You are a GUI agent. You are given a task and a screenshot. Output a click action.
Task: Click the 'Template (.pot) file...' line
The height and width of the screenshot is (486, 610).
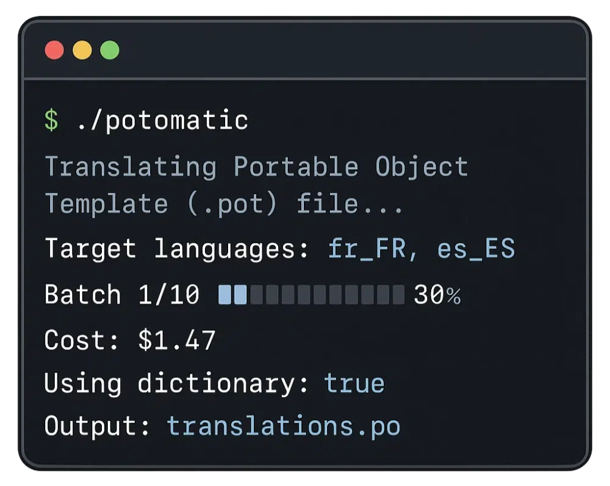224,204
